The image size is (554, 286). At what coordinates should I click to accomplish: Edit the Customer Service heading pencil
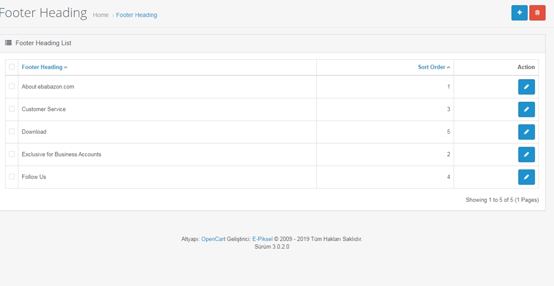pos(526,110)
